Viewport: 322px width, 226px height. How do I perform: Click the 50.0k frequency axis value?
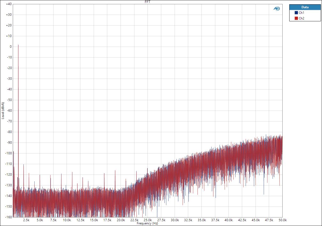click(282, 220)
